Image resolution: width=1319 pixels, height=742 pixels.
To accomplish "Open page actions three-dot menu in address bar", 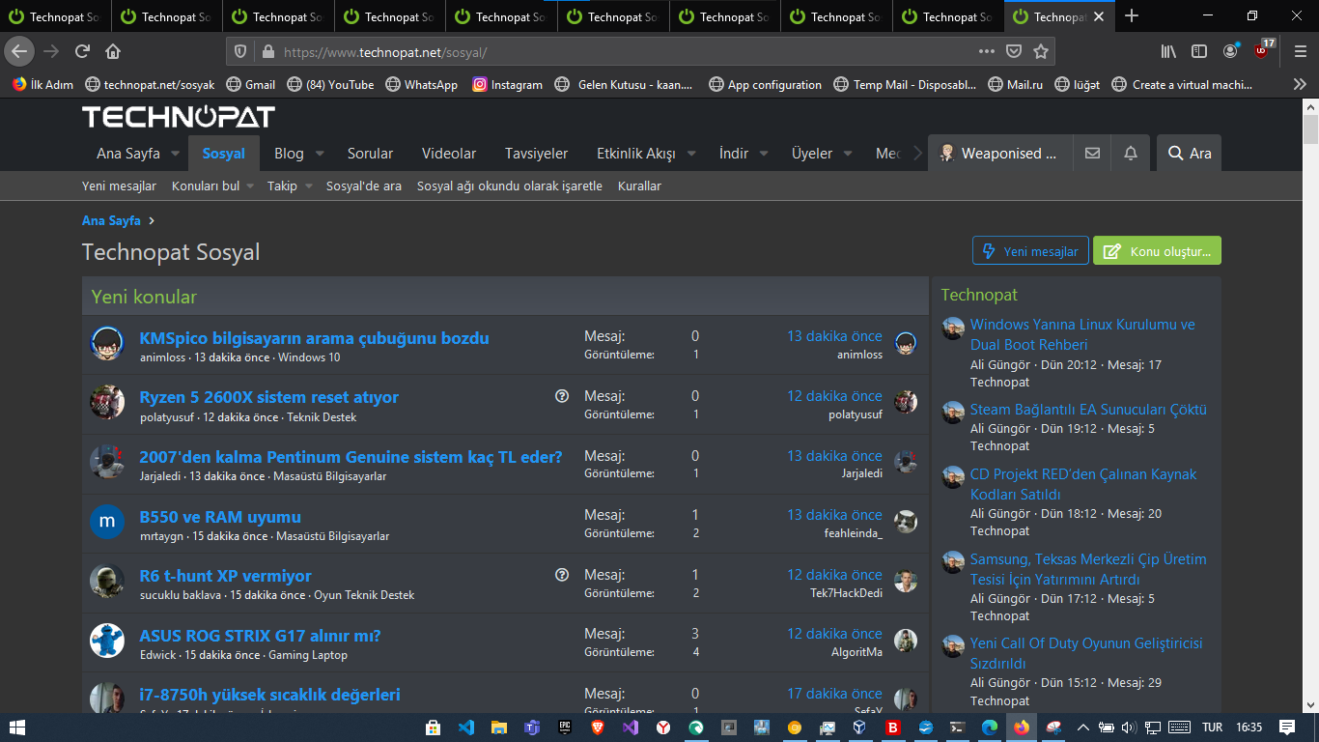I will [x=986, y=51].
